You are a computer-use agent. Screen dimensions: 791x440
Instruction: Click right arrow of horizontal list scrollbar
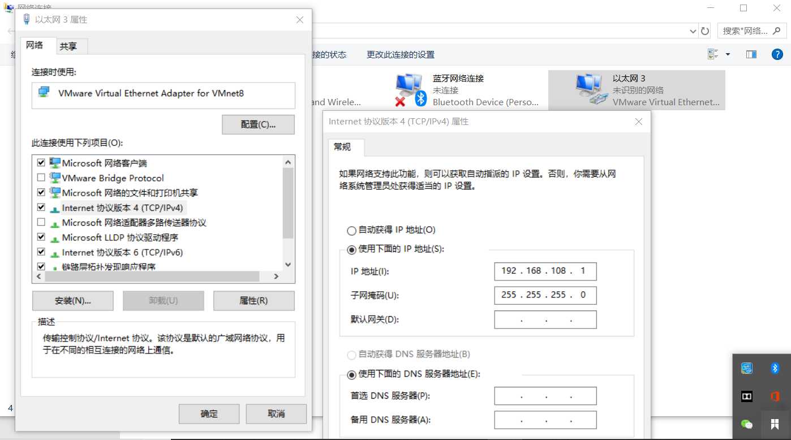[x=276, y=277]
